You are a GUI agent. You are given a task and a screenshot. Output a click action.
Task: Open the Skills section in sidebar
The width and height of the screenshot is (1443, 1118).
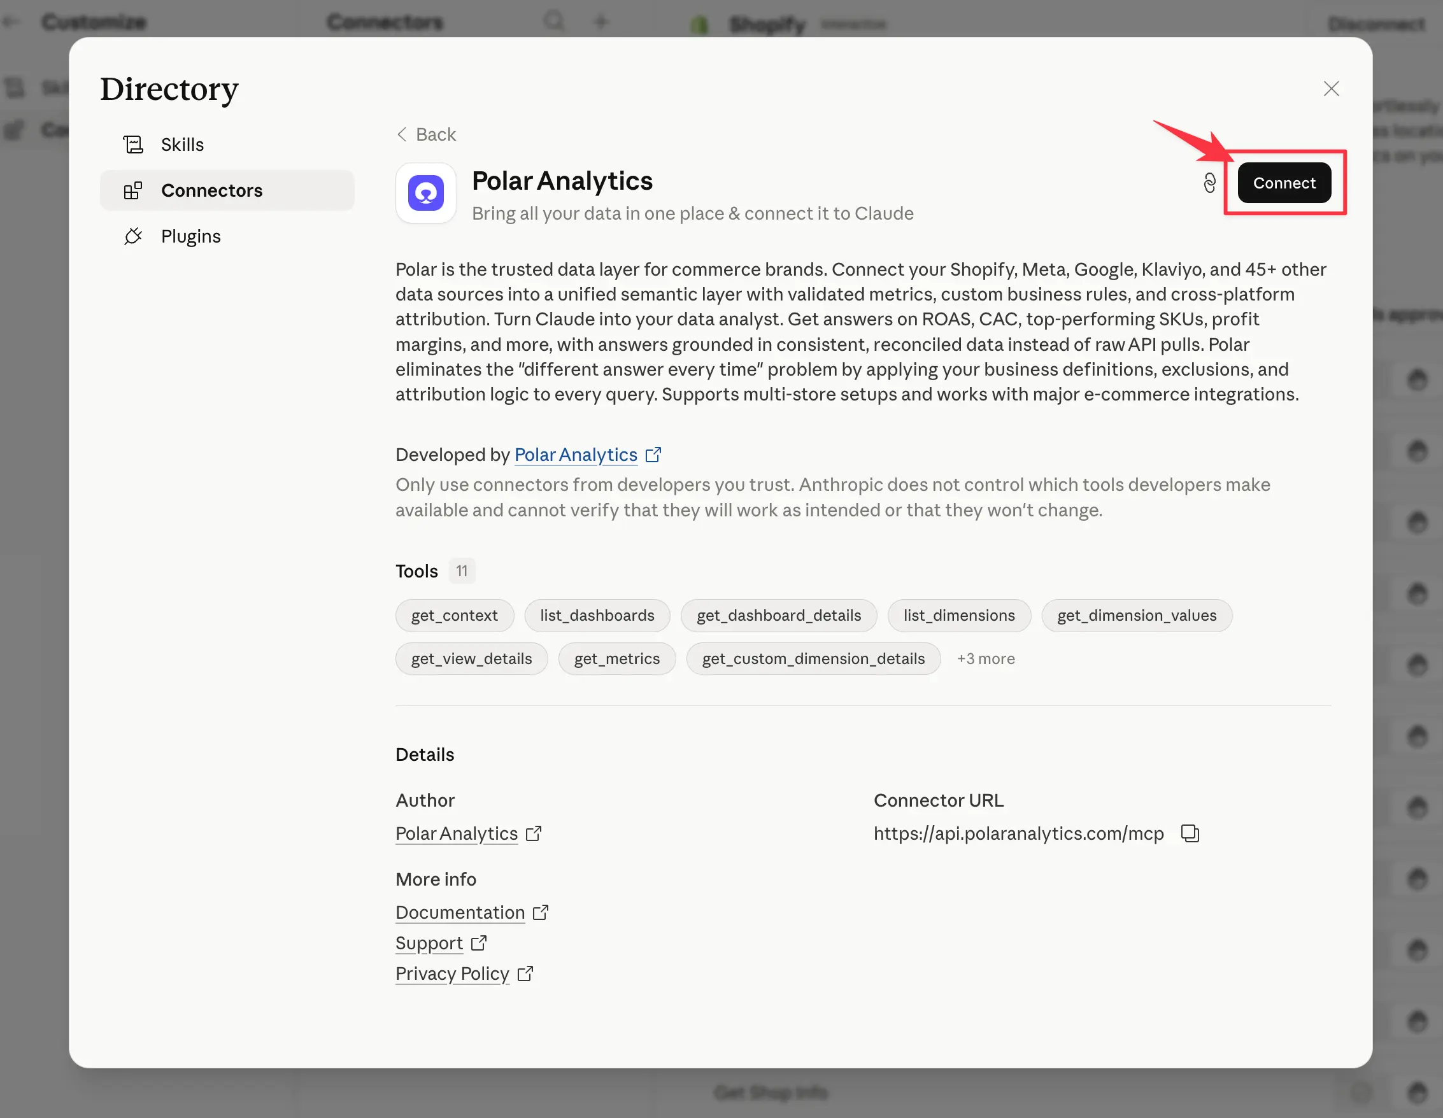(x=227, y=145)
